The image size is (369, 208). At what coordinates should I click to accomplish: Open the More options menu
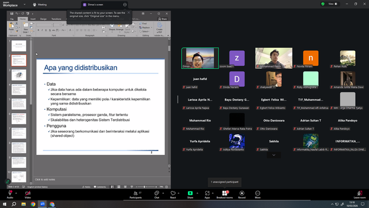258,195
